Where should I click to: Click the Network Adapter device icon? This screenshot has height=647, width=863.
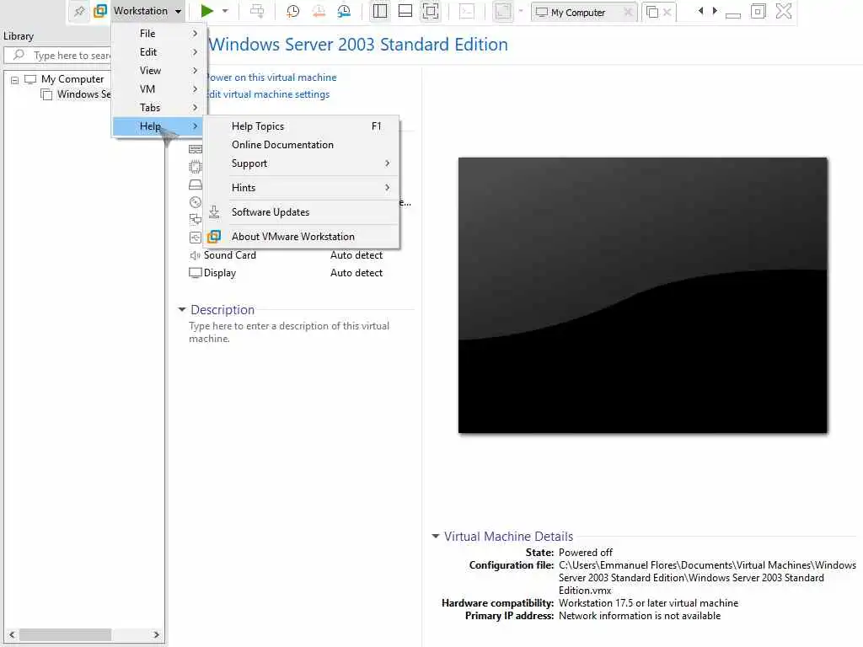click(x=196, y=220)
